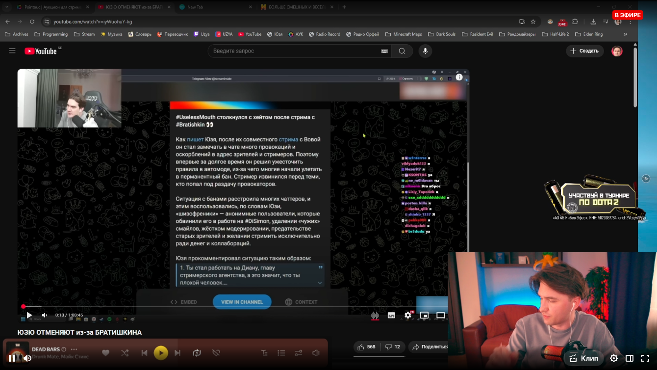Image resolution: width=657 pixels, height=370 pixels.
Task: Open the music player queue list
Action: (x=281, y=353)
